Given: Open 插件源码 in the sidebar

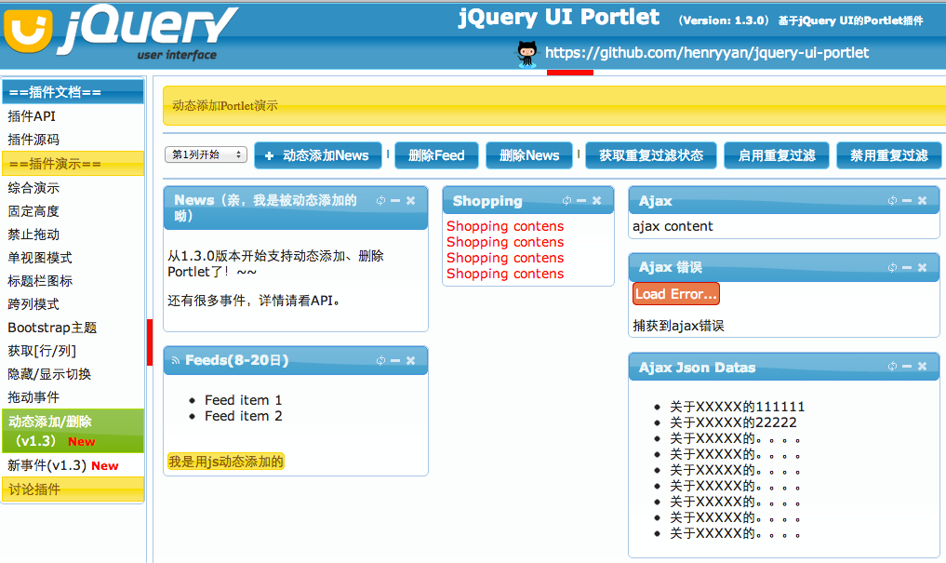Looking at the screenshot, I should [33, 140].
